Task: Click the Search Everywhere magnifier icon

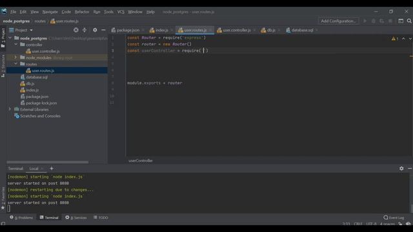Action: [x=409, y=21]
